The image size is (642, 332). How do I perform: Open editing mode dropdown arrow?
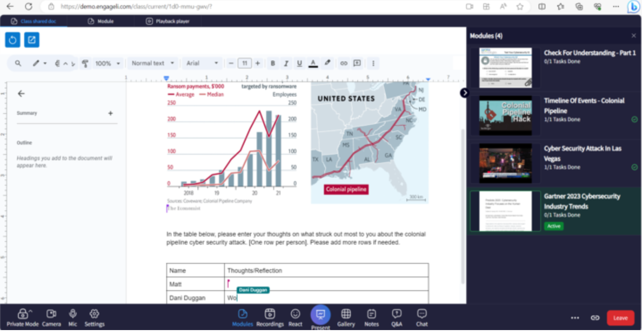point(45,64)
